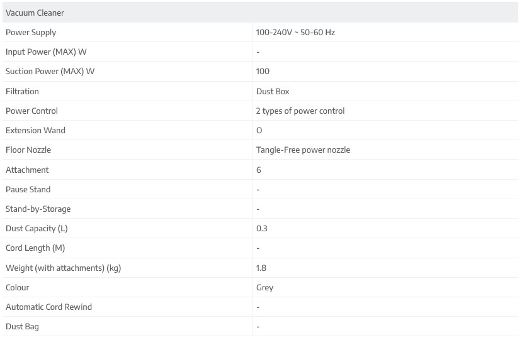The width and height of the screenshot is (522, 340).
Task: Click the Floor Nozzle label
Action: tap(28, 150)
